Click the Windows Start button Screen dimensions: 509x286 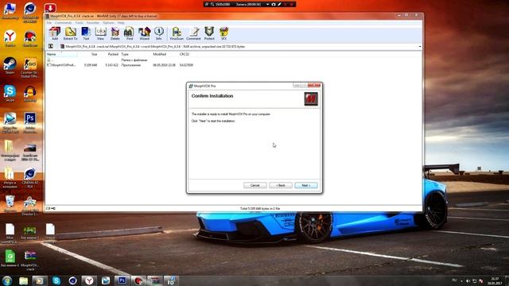[x=7, y=280]
